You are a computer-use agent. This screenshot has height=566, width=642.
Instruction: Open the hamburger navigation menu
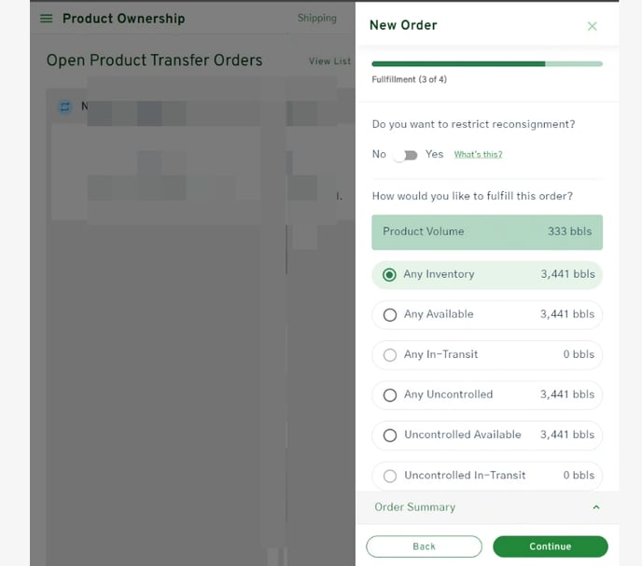pos(47,19)
